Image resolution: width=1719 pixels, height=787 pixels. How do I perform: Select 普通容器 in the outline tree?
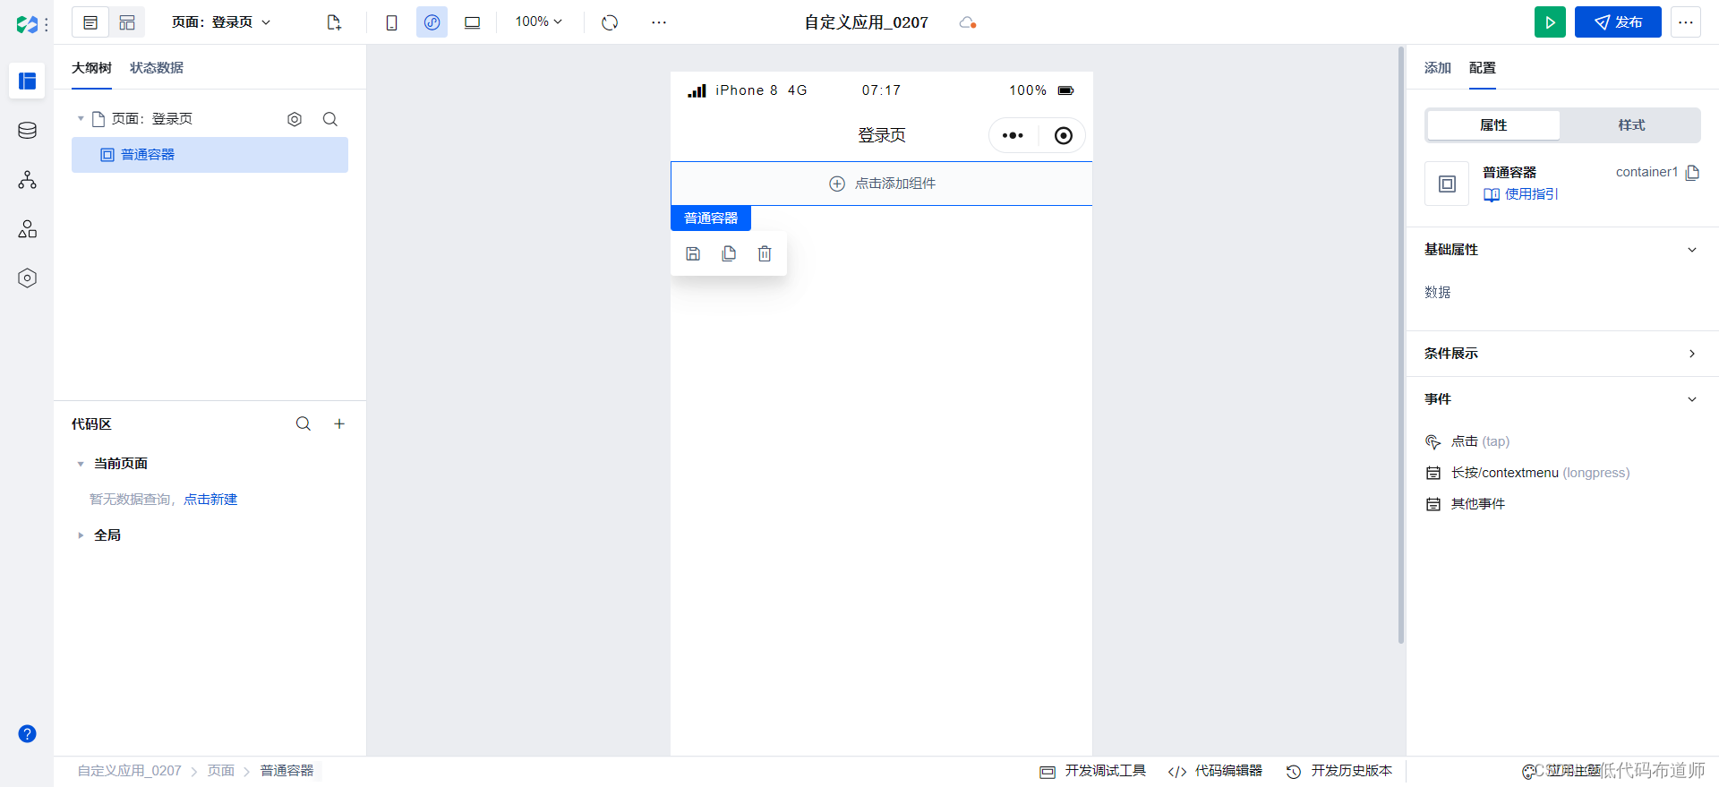210,155
